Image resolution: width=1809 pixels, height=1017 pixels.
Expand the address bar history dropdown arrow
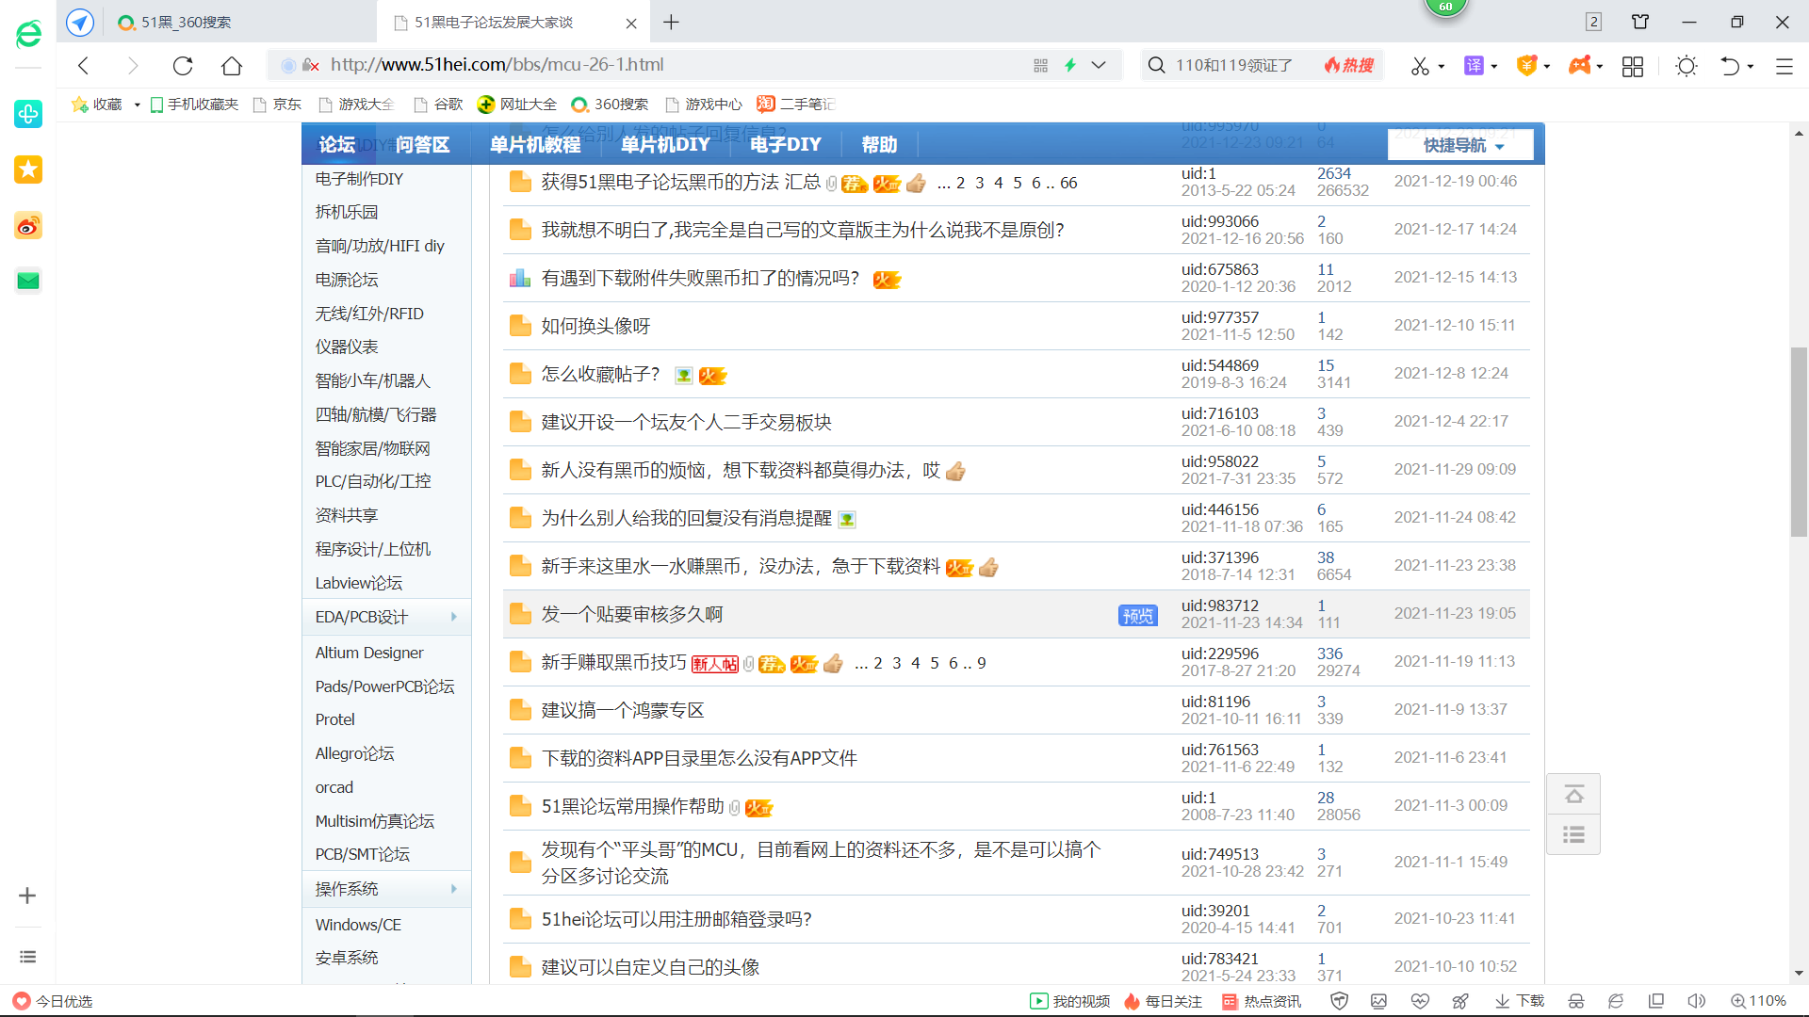coord(1099,65)
